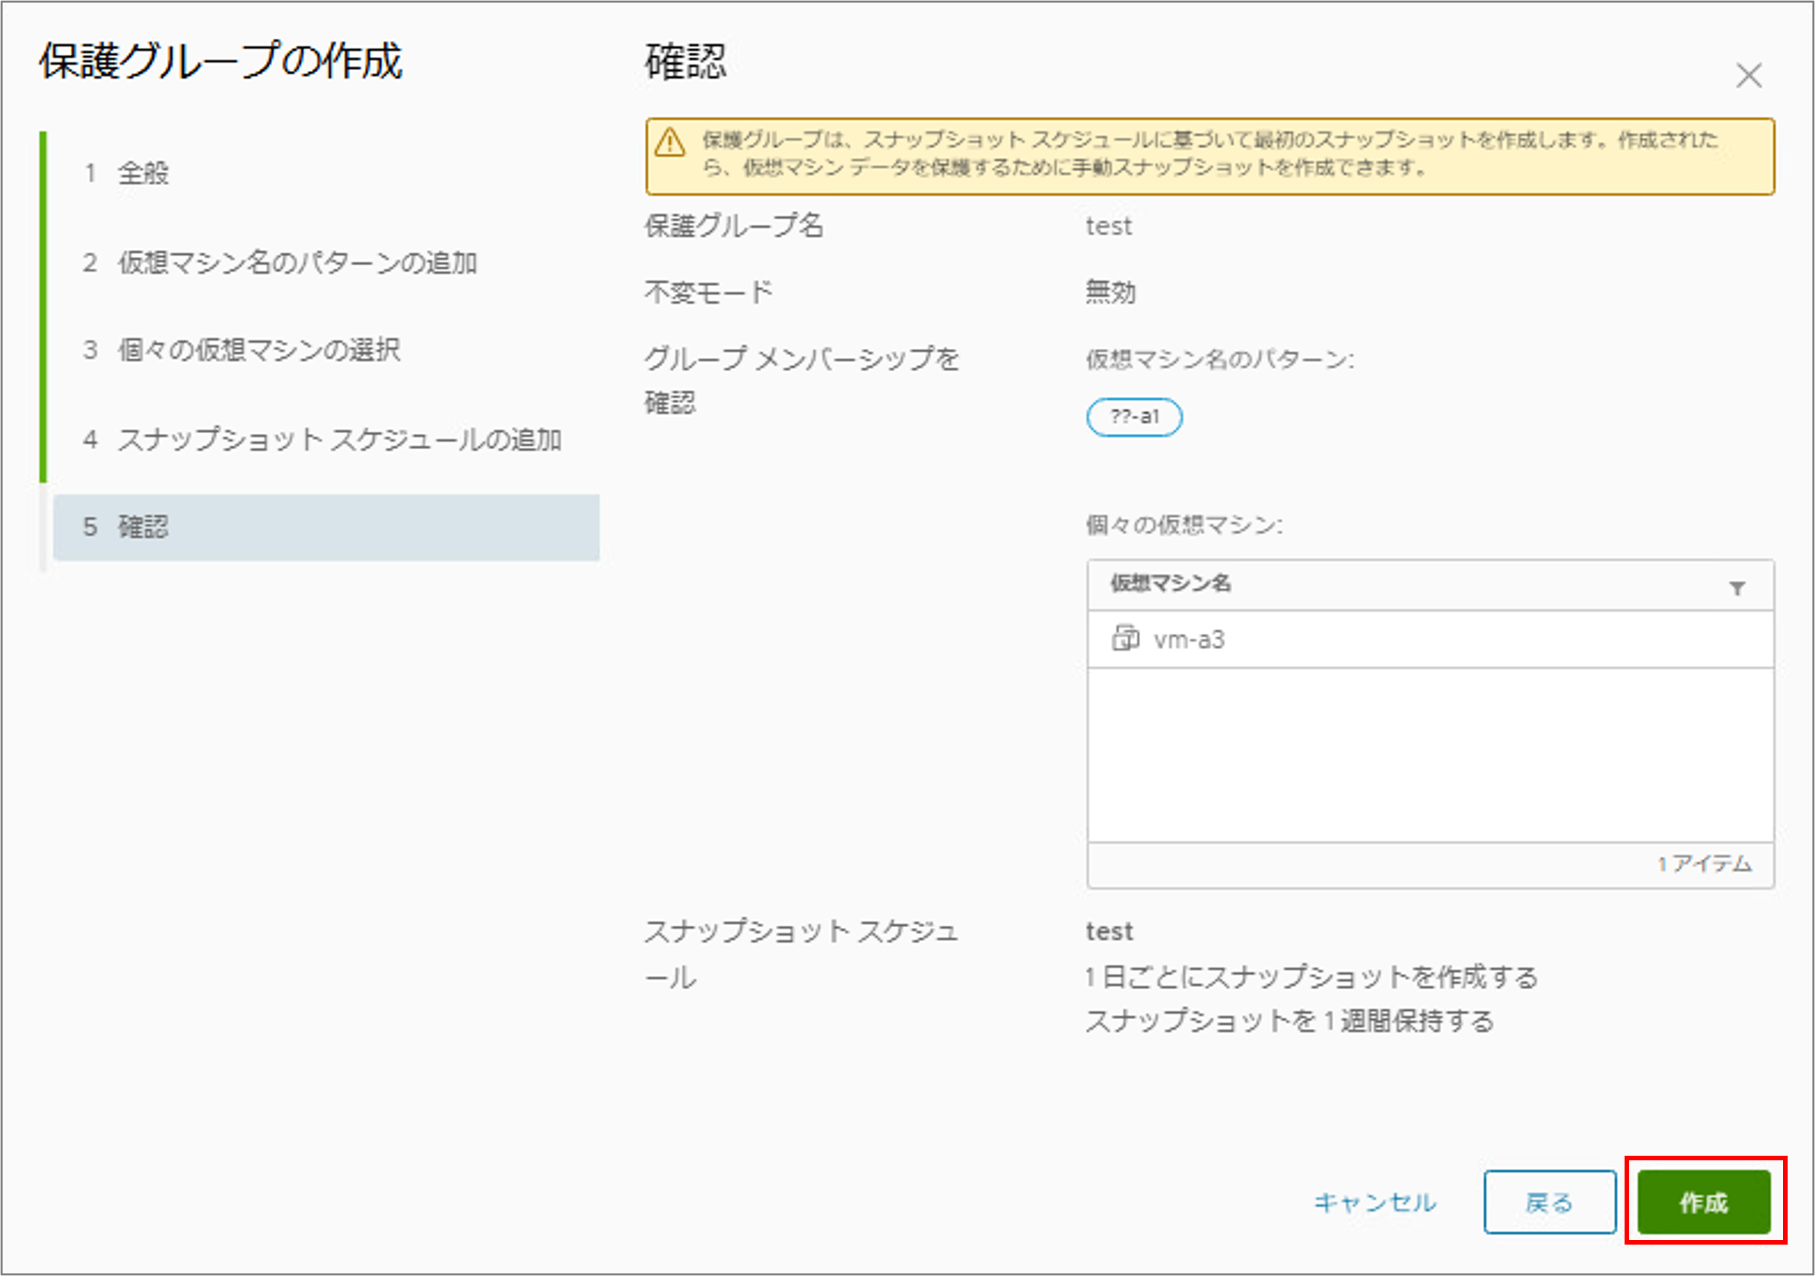
Task: Click the 個々の仮想マシン: label
Action: tap(1184, 525)
